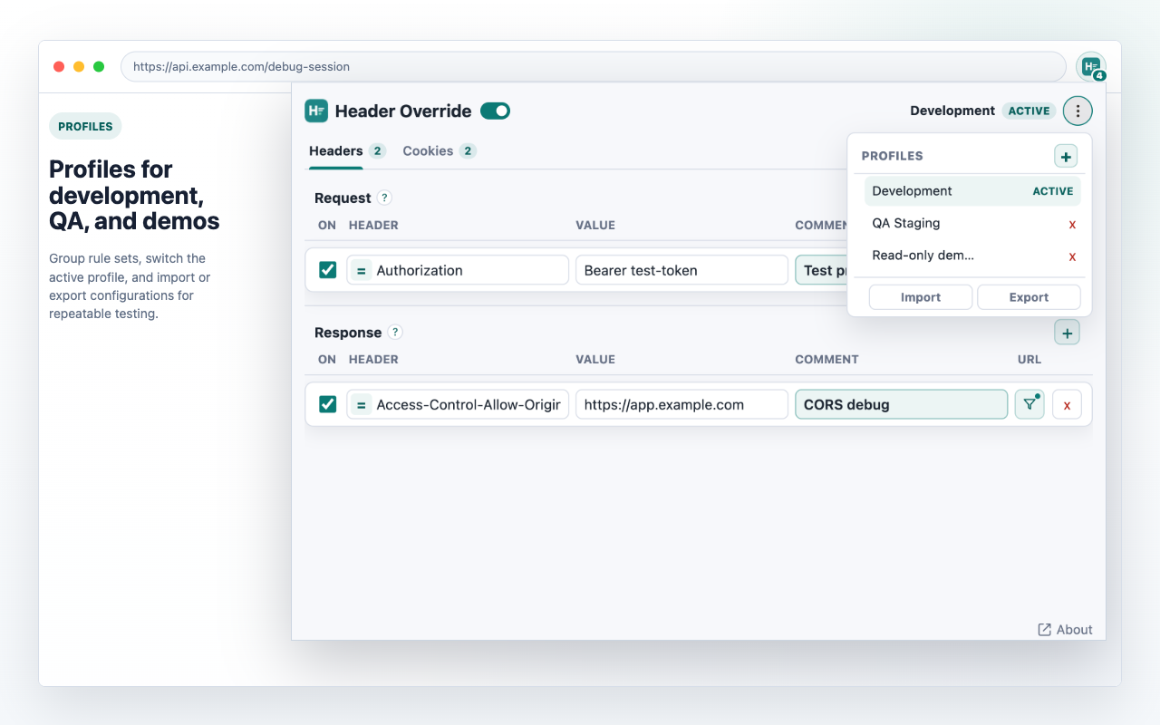Click the help icon next to Request
1160x725 pixels.
(384, 198)
